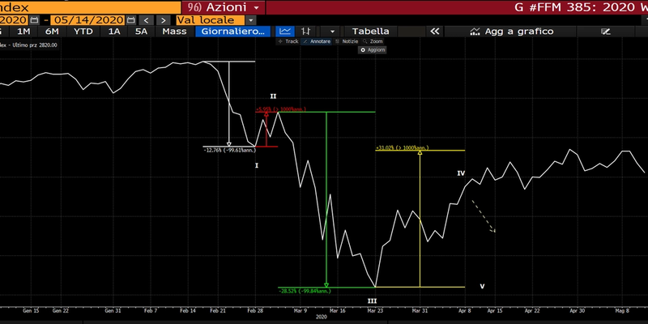The height and width of the screenshot is (324, 648).
Task: Click the -12.76% white annotation label
Action: 229,151
